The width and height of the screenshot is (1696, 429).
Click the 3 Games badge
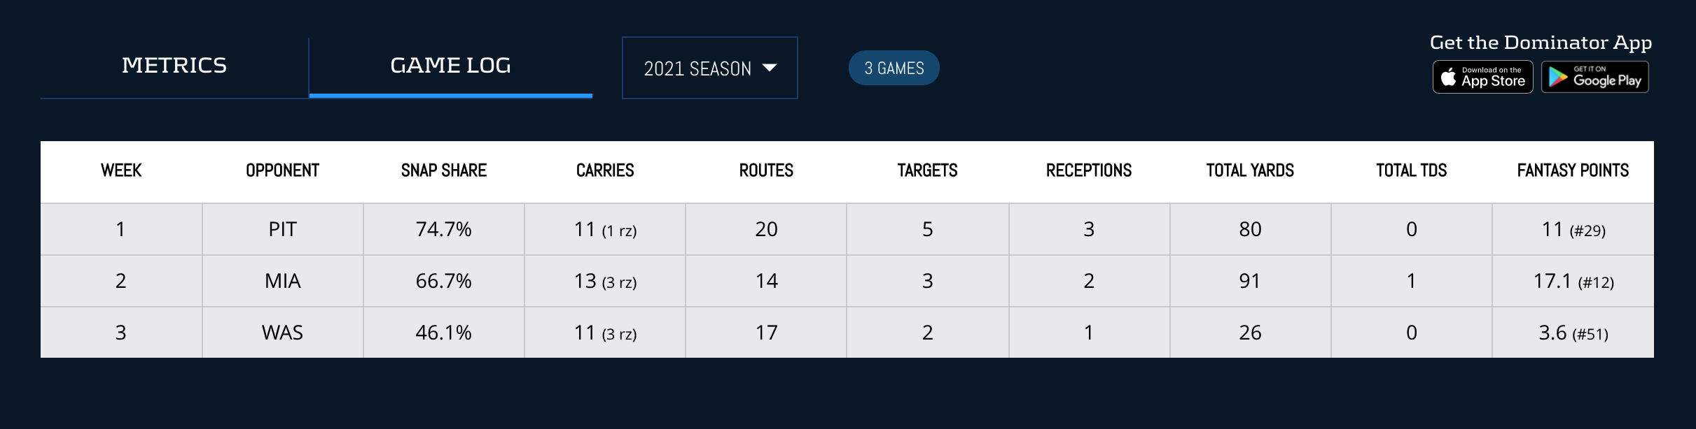click(894, 68)
